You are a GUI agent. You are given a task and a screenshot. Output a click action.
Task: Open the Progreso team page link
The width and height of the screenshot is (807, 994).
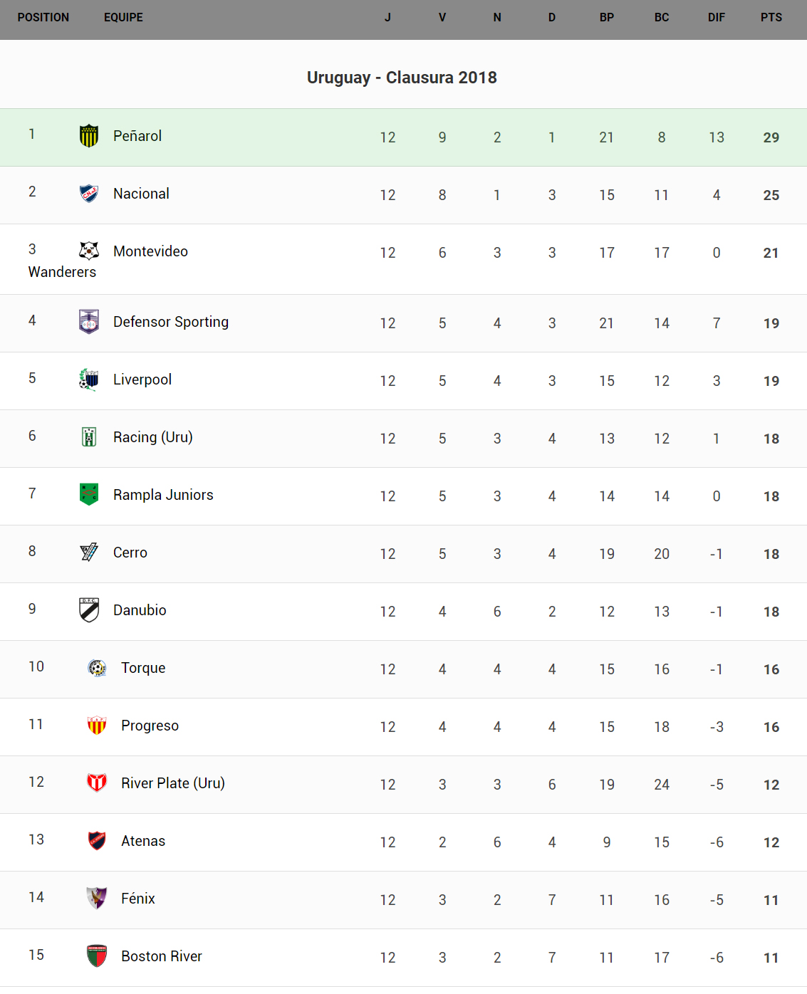[x=150, y=726]
